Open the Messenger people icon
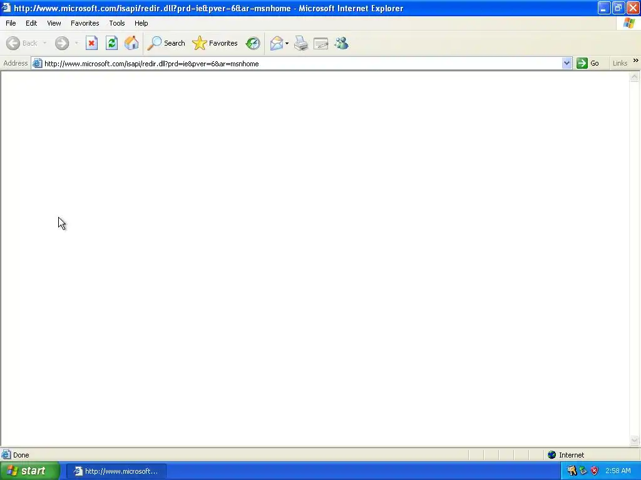 click(341, 43)
